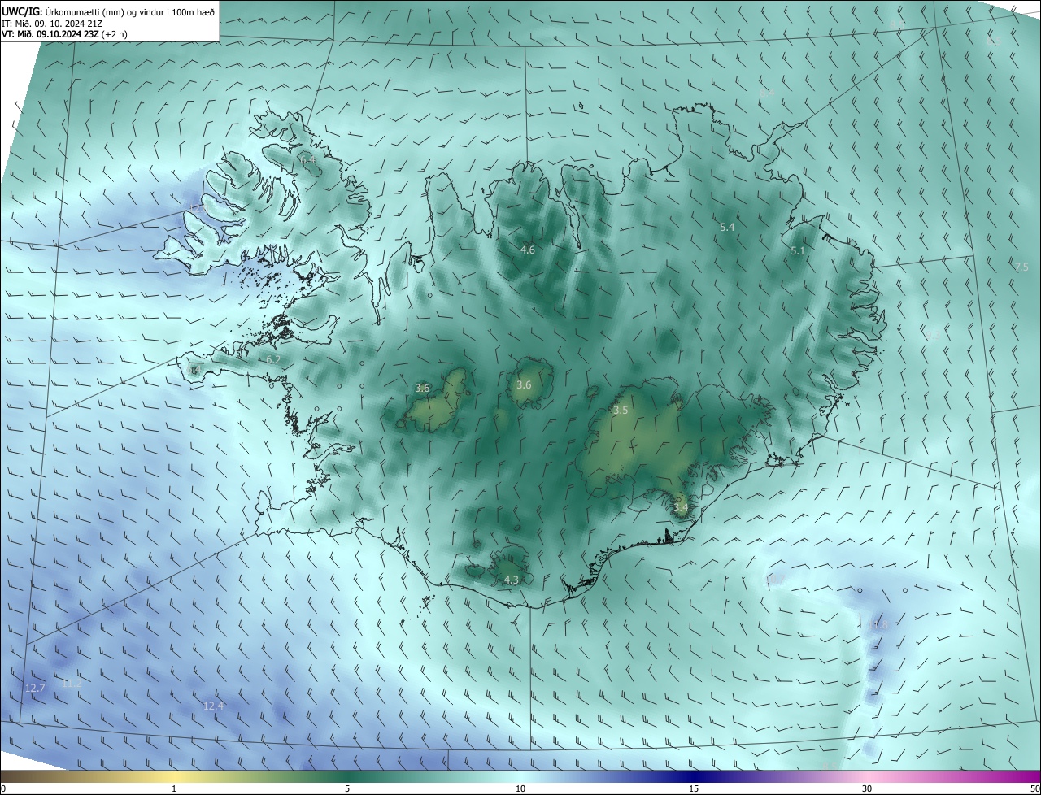
Task: Click the map title 'UWC/IG: Úrkomumætti (mm) og vindur'
Action: 109,11
